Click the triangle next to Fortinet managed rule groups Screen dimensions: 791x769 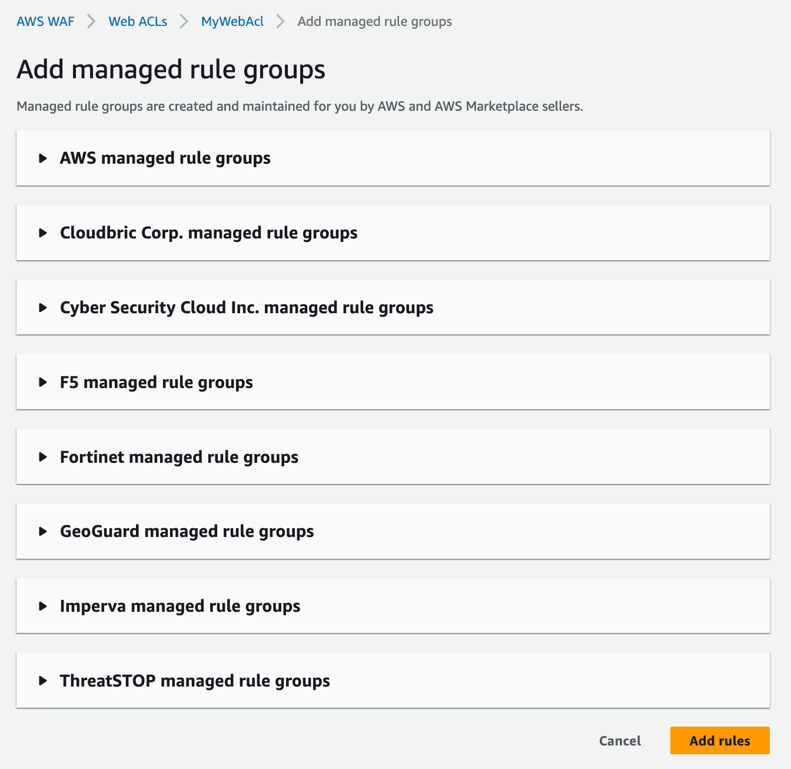tap(43, 456)
